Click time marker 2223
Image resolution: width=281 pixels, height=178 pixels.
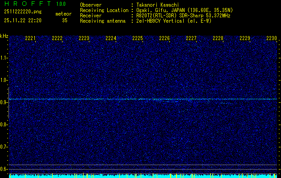tap(84, 38)
